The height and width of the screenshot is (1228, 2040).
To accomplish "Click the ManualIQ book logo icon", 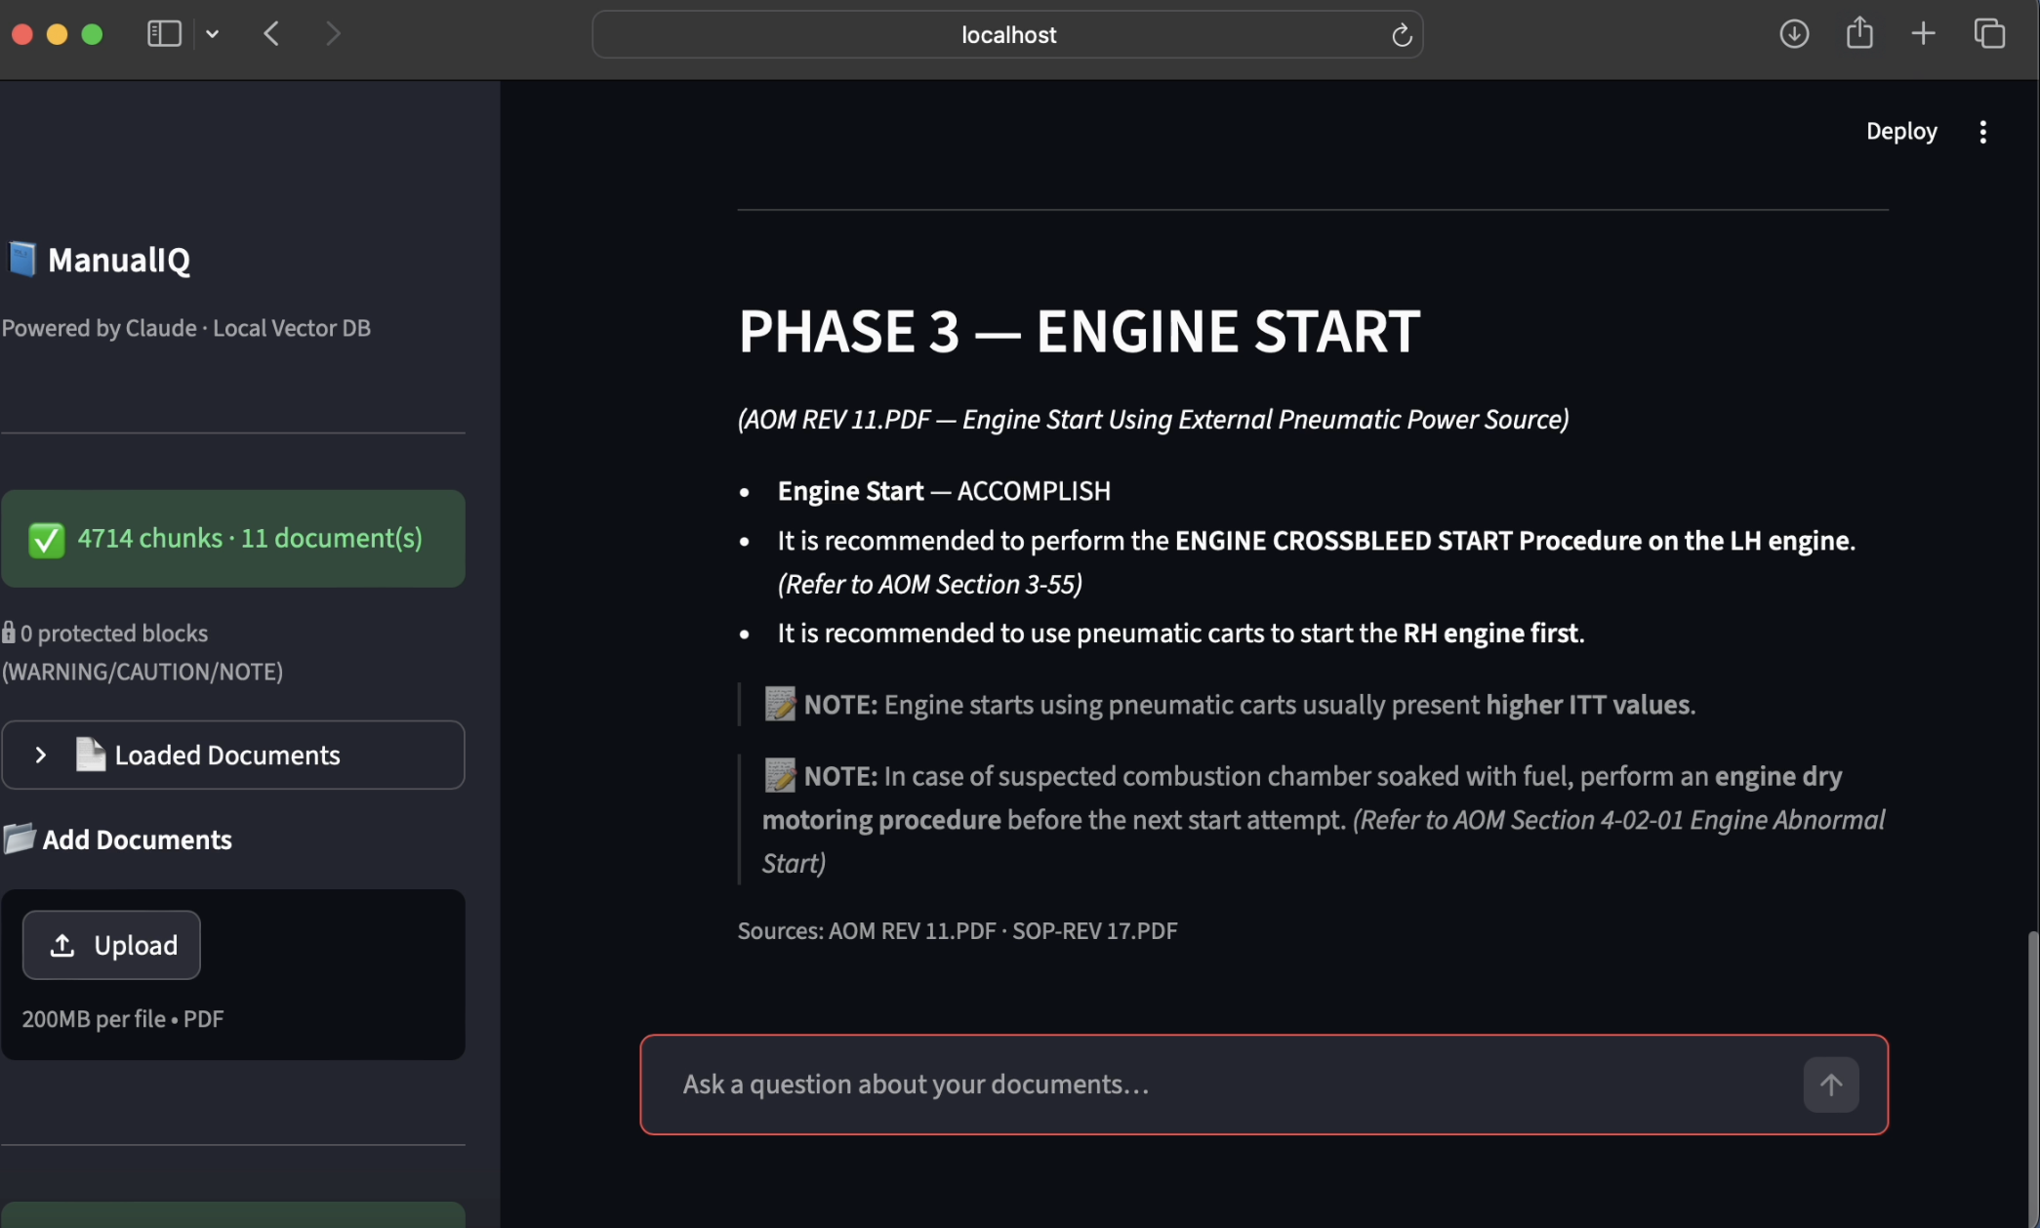I will click(x=21, y=260).
